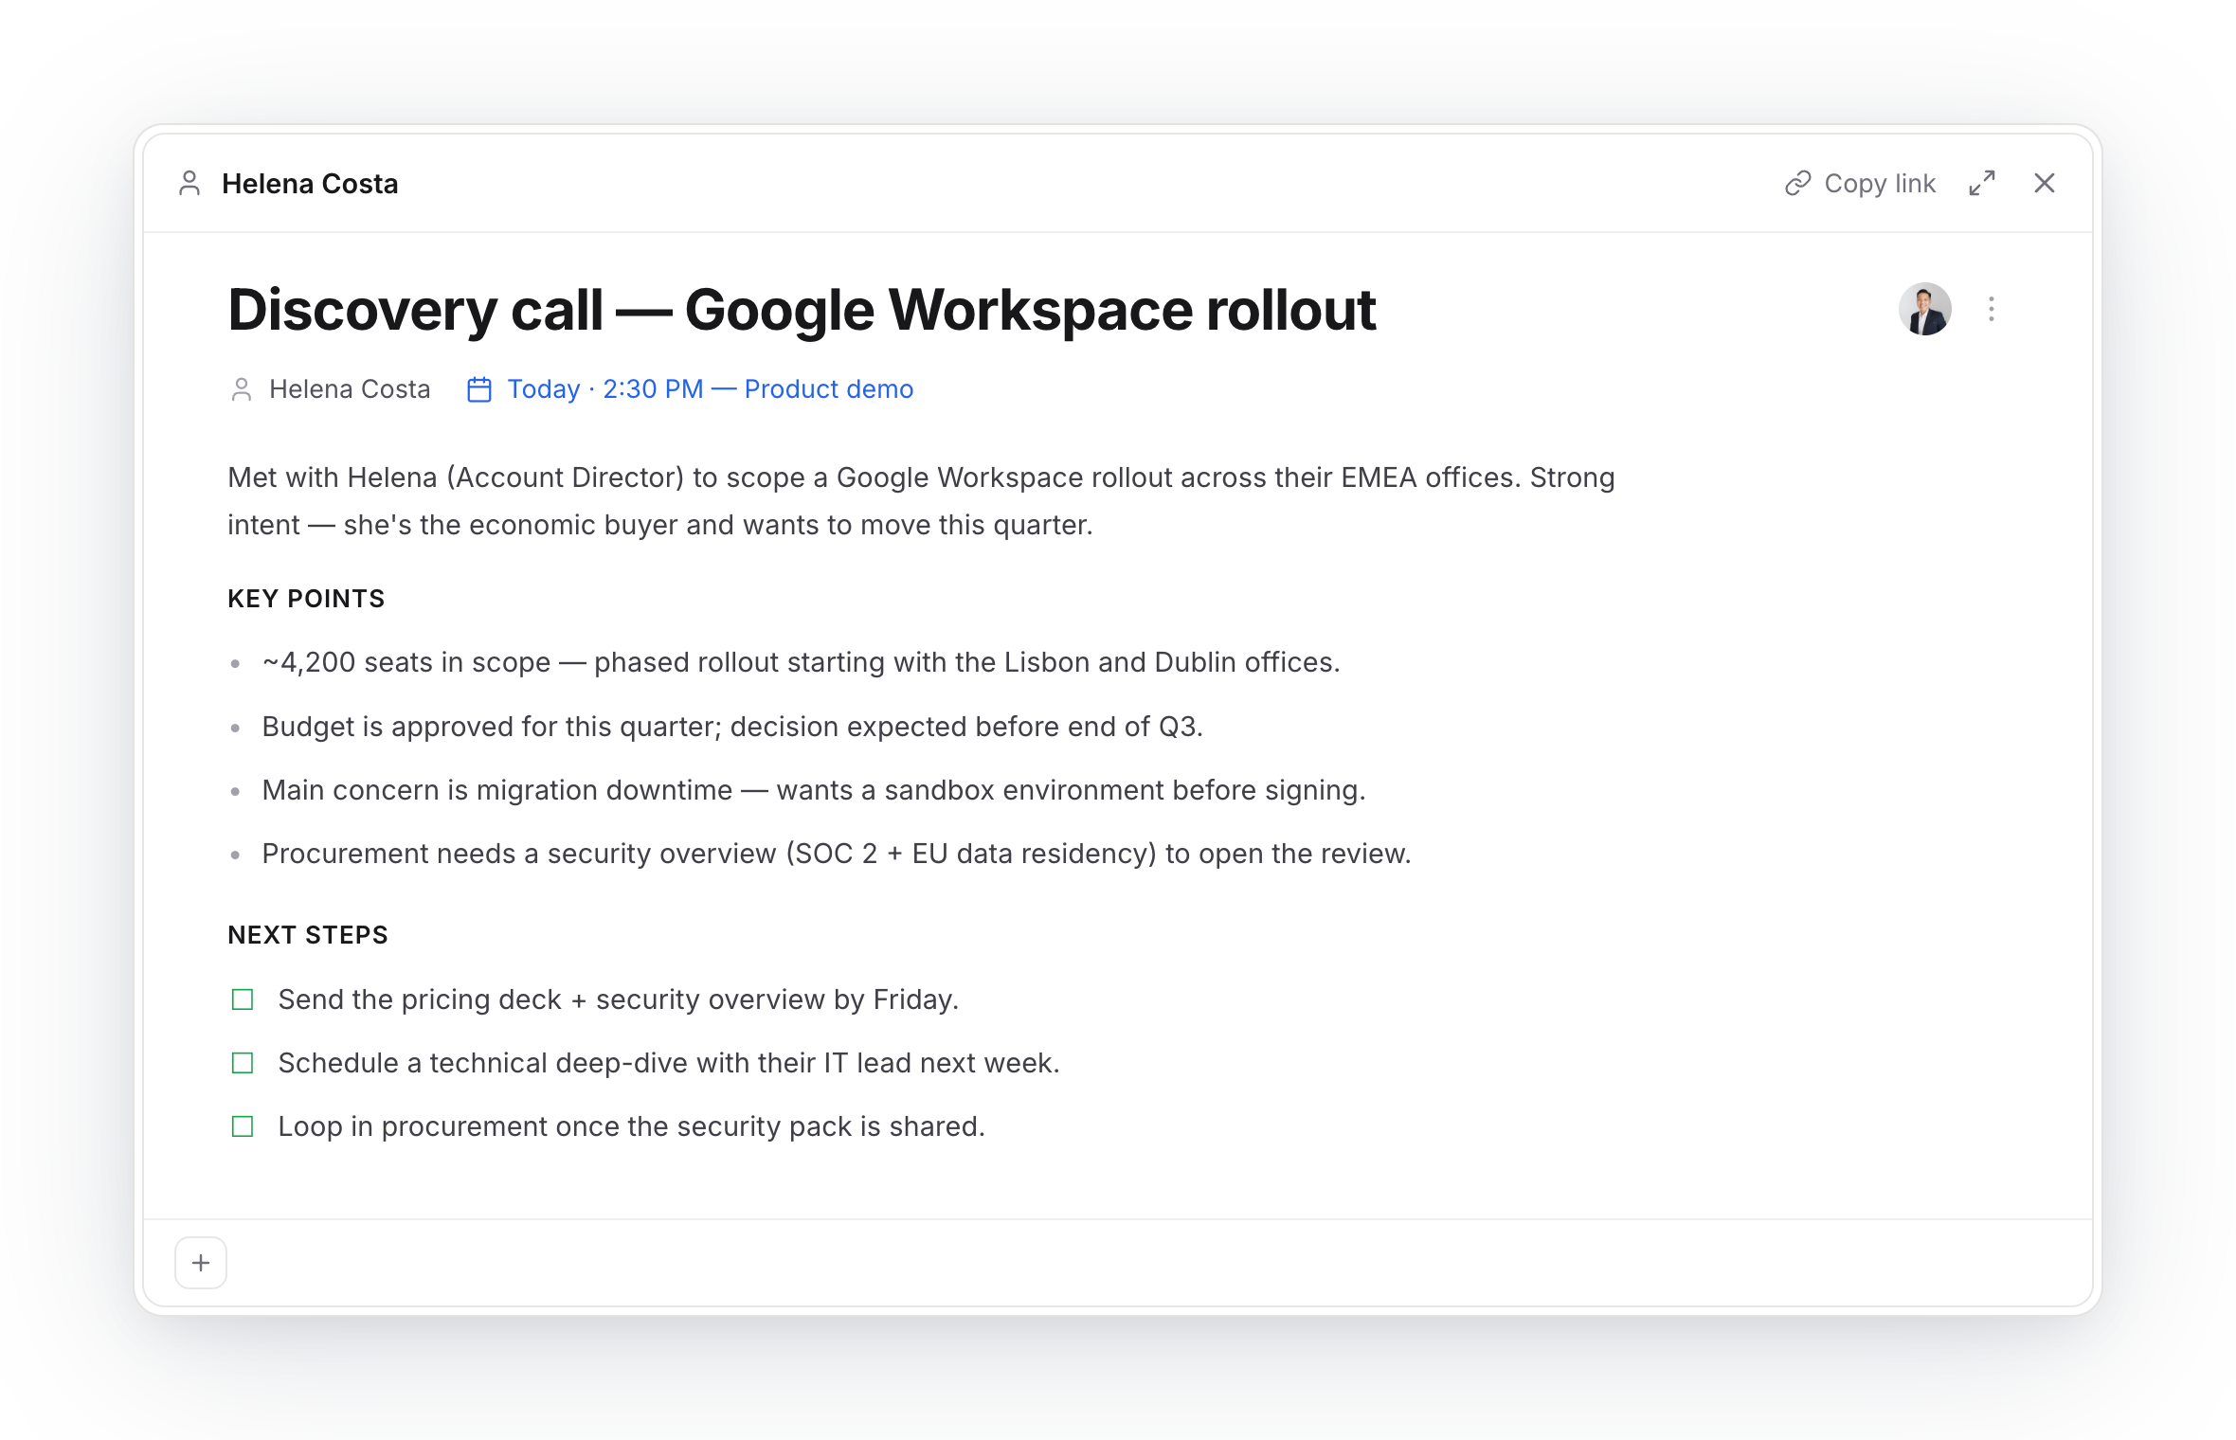Click the note author avatar
This screenshot has height=1440, width=2236.
tap(1924, 309)
